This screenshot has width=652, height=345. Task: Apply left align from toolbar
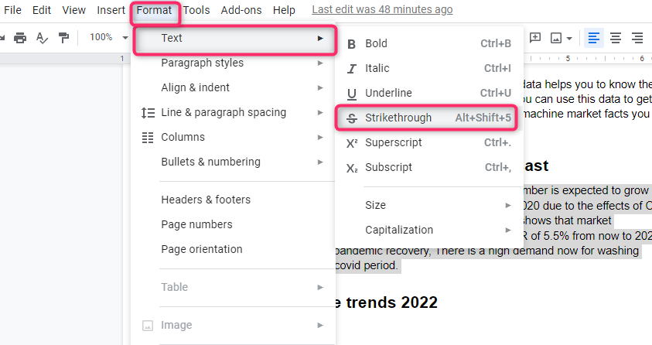[594, 38]
